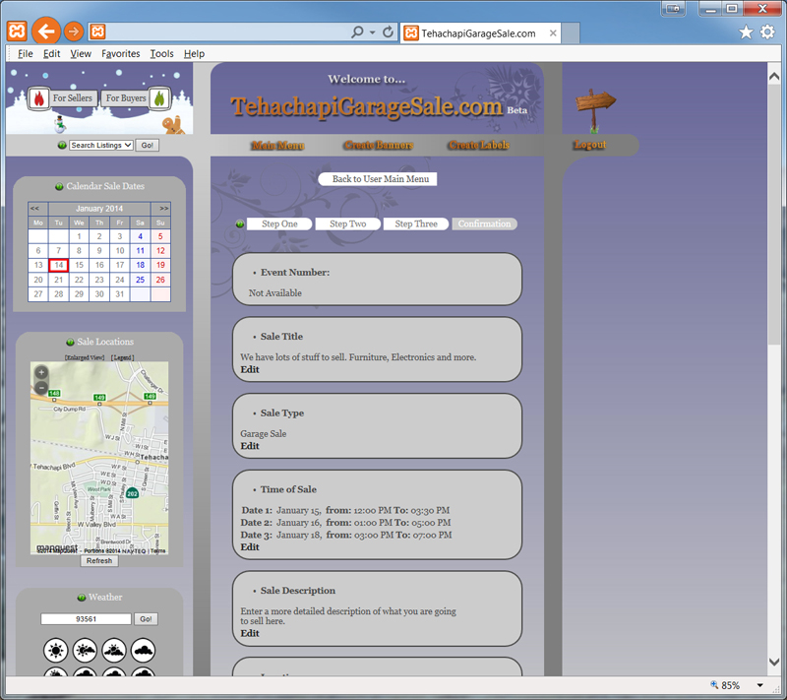
Task: Switch to Step Two tab
Action: coord(348,223)
